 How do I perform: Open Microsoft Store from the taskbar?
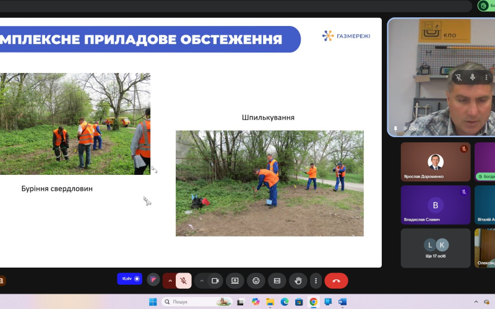click(299, 302)
